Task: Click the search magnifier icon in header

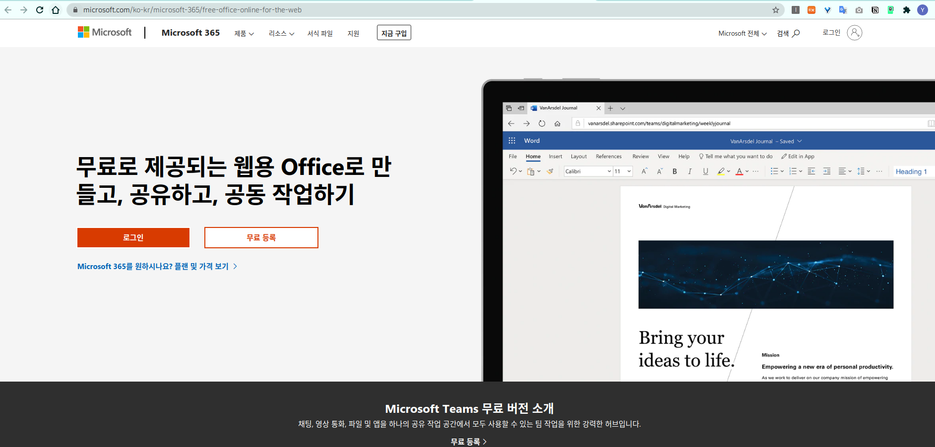Action: tap(796, 33)
